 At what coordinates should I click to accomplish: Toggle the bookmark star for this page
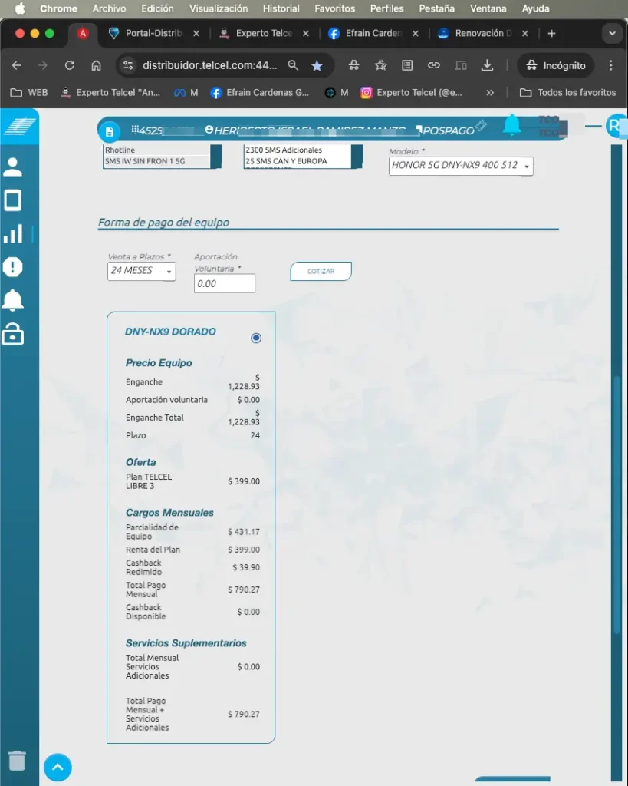click(x=317, y=66)
